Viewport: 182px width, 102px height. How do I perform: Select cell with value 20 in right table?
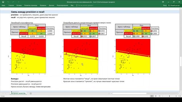click(x=146, y=33)
